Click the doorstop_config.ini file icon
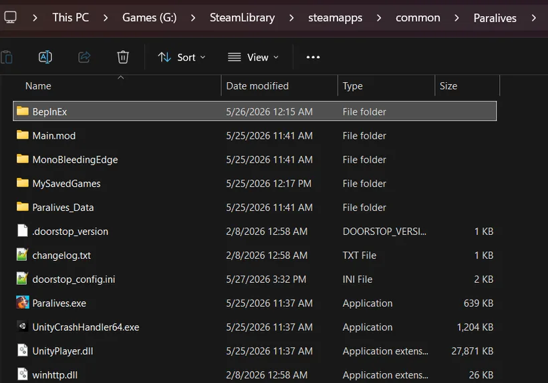 point(22,279)
